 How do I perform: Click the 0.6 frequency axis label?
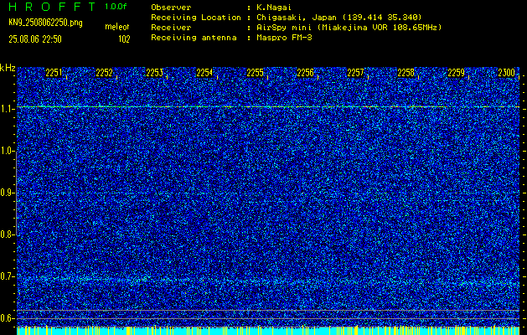pos(7,318)
